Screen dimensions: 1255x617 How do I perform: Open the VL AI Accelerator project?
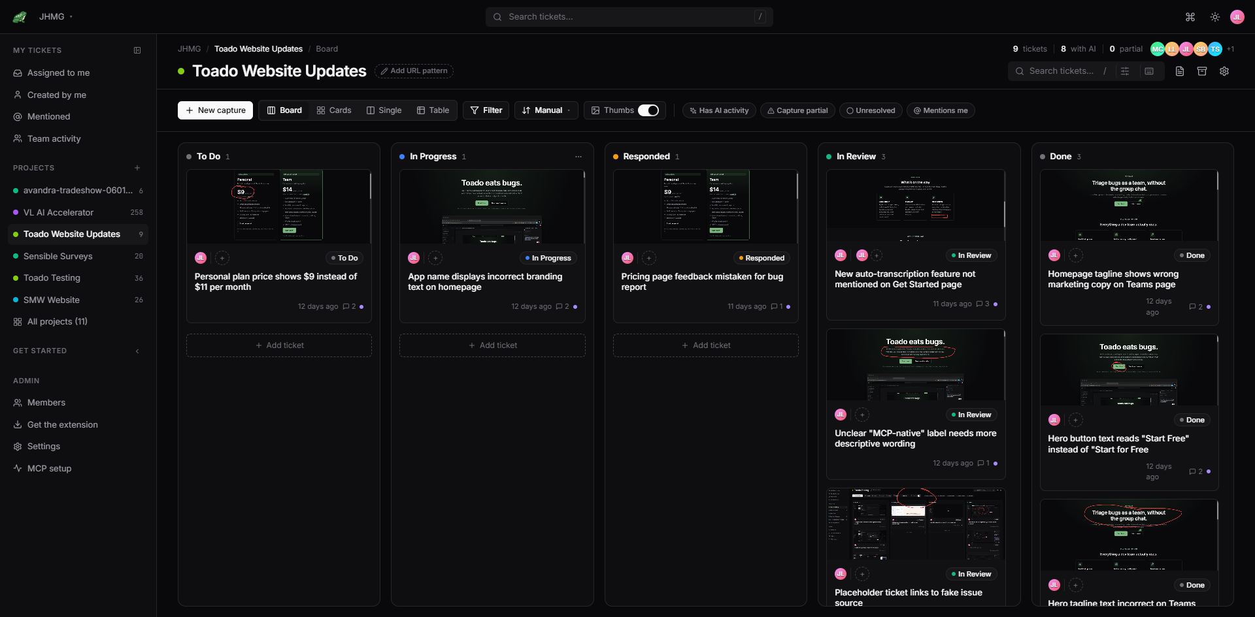[78, 213]
